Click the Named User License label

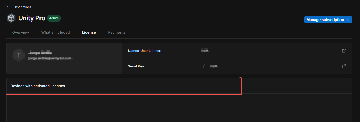(145, 51)
